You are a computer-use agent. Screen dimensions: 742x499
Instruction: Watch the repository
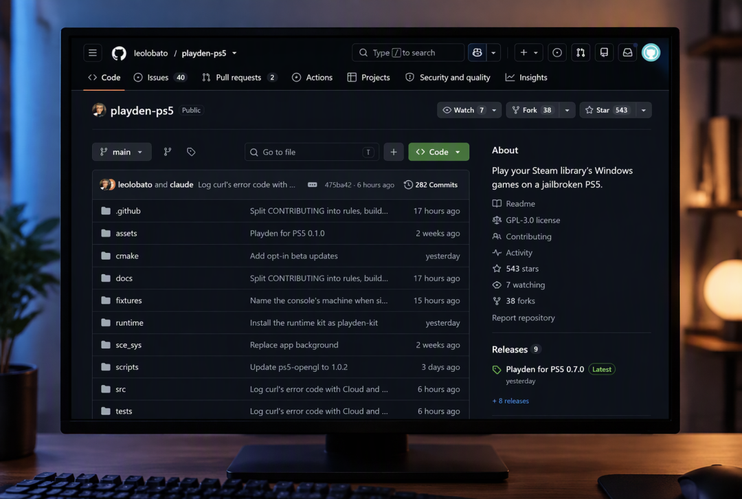click(x=463, y=110)
